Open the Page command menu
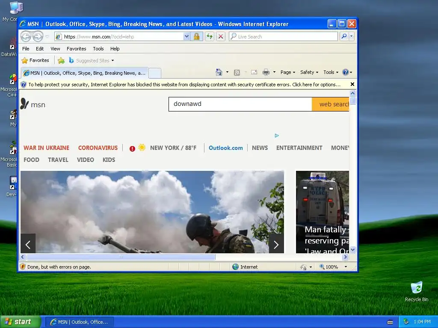The height and width of the screenshot is (328, 438). pyautogui.click(x=288, y=72)
